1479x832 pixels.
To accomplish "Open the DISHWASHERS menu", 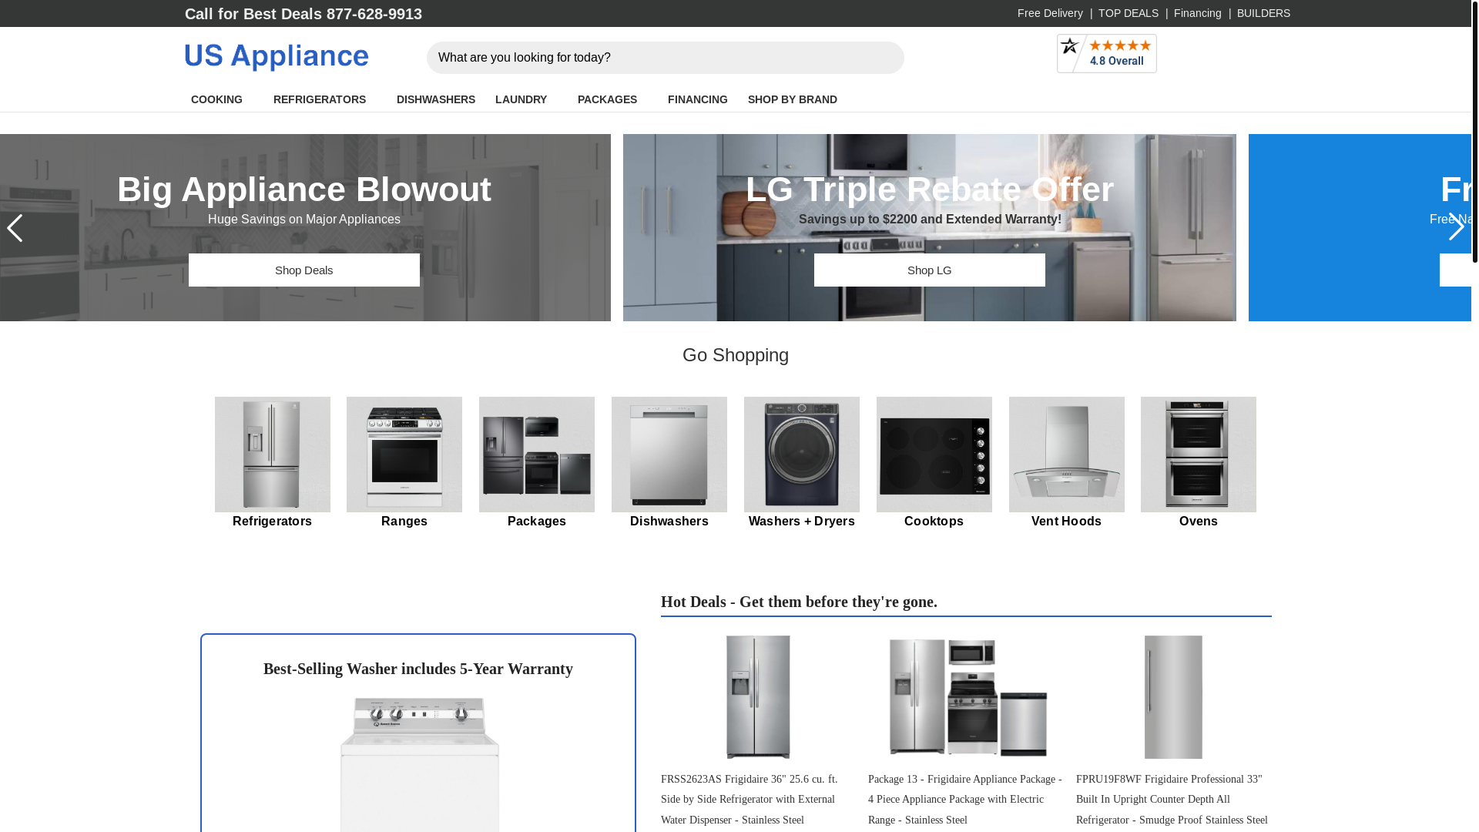I will pyautogui.click(x=436, y=99).
